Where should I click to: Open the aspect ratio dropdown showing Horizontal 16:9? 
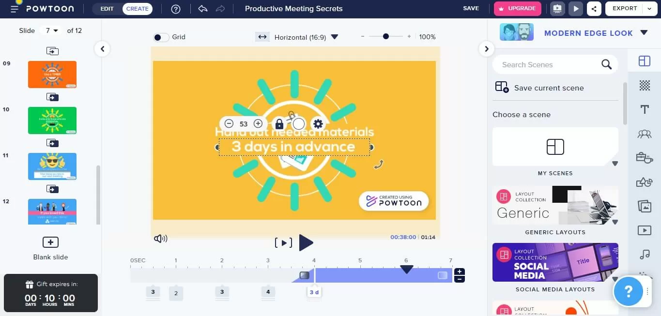click(334, 37)
